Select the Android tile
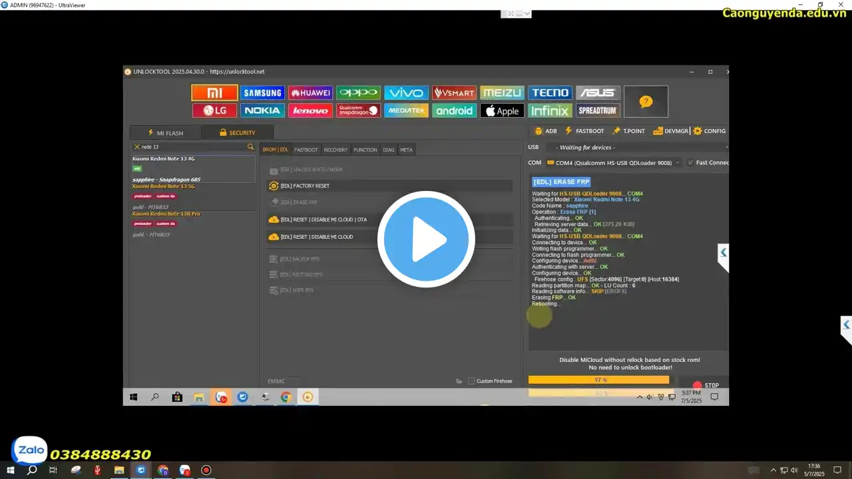This screenshot has height=479, width=852. pyautogui.click(x=454, y=110)
